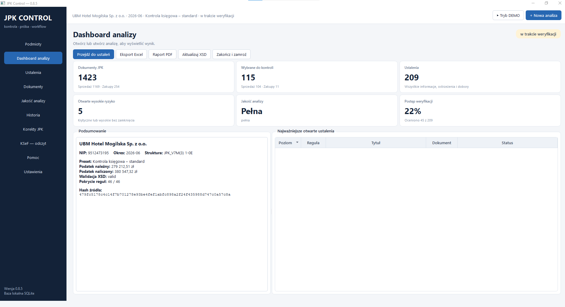The width and height of the screenshot is (565, 307).
Task: Click the Pokrycie reguł 46 / 46 value
Action: click(x=114, y=182)
